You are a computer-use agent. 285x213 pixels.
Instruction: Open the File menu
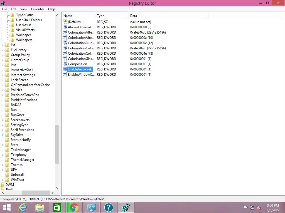click(x=4, y=9)
